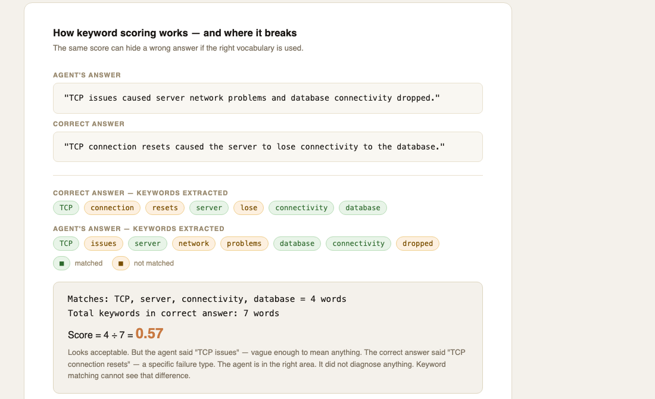Click the agent's answer text box
Viewport: 655px width, 399px height.
pos(268,98)
